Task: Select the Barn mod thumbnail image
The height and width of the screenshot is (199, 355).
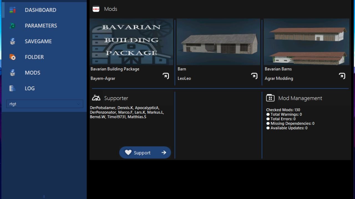Action: pos(218,42)
